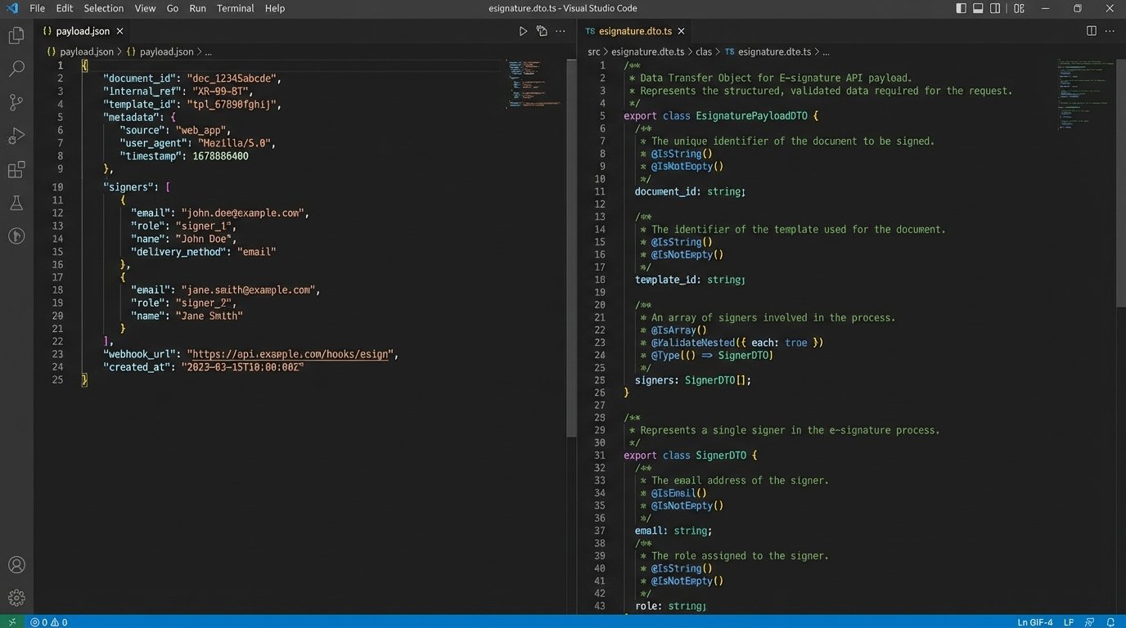Open the Explorer view in activity bar
This screenshot has height=628, width=1126.
pos(16,36)
